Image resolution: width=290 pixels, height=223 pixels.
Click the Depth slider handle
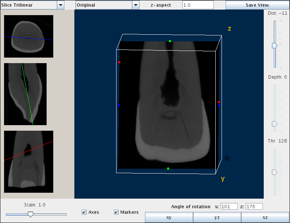point(274,124)
